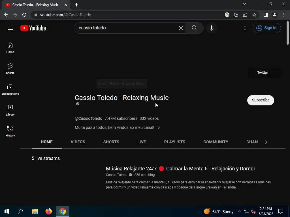Image resolution: width=290 pixels, height=217 pixels.
Task: Click the YouTube logo
Action: [33, 28]
